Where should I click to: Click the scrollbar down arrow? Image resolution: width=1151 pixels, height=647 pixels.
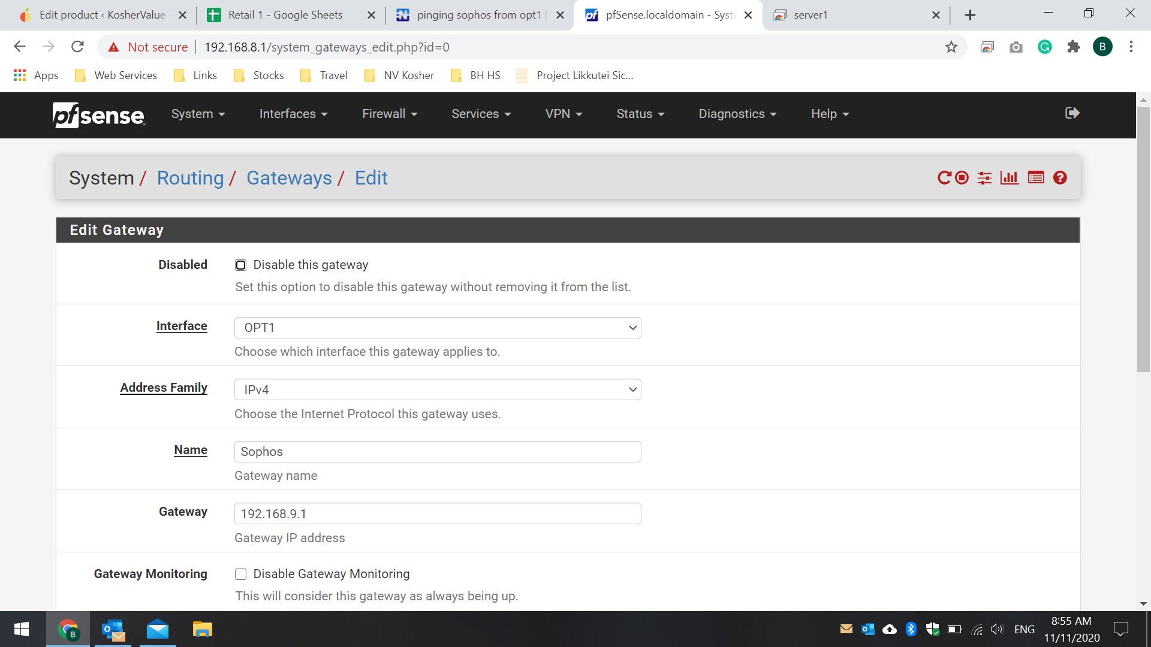[x=1143, y=604]
